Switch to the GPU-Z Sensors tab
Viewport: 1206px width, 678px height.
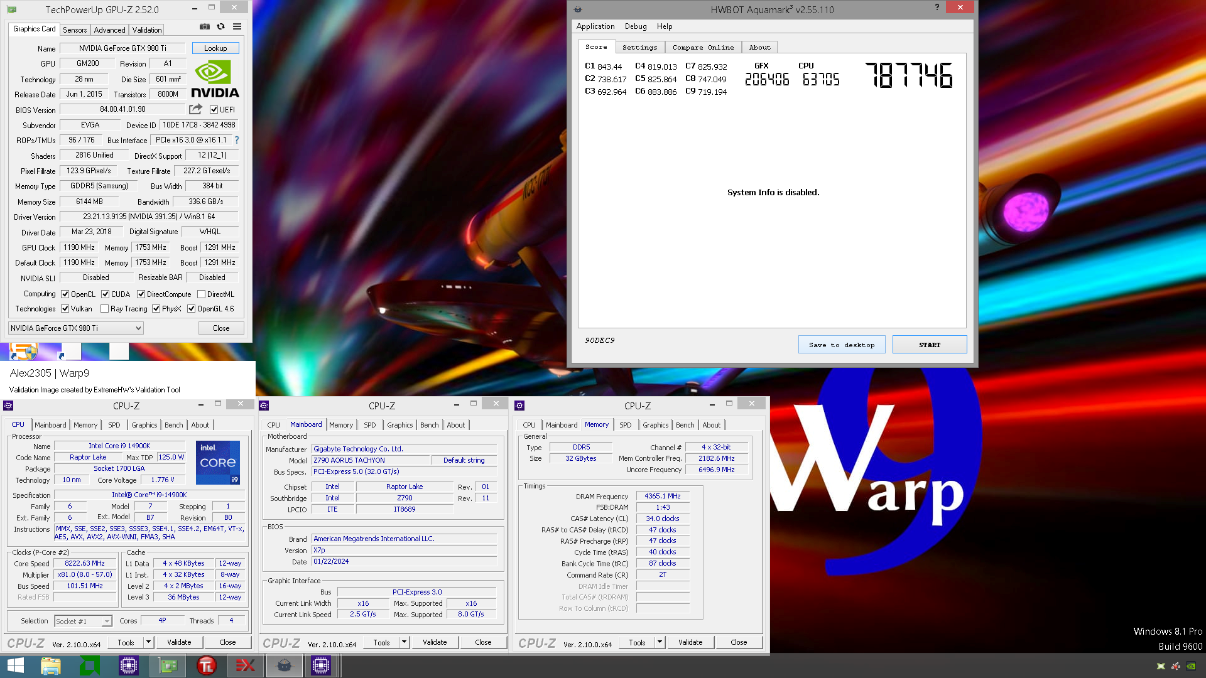click(75, 30)
